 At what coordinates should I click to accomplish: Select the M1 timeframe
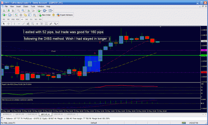pos(4,19)
